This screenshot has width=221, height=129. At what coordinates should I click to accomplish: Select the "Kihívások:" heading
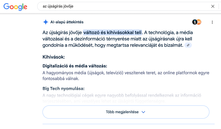pyautogui.click(x=54, y=57)
